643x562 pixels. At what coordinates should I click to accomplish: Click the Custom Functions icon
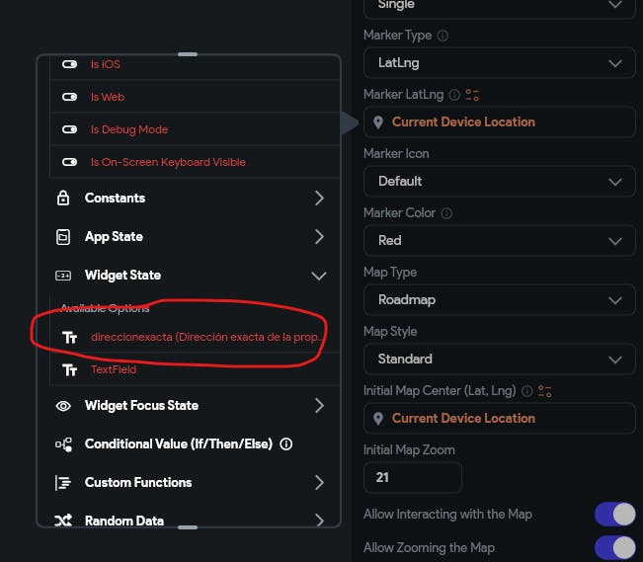point(63,483)
